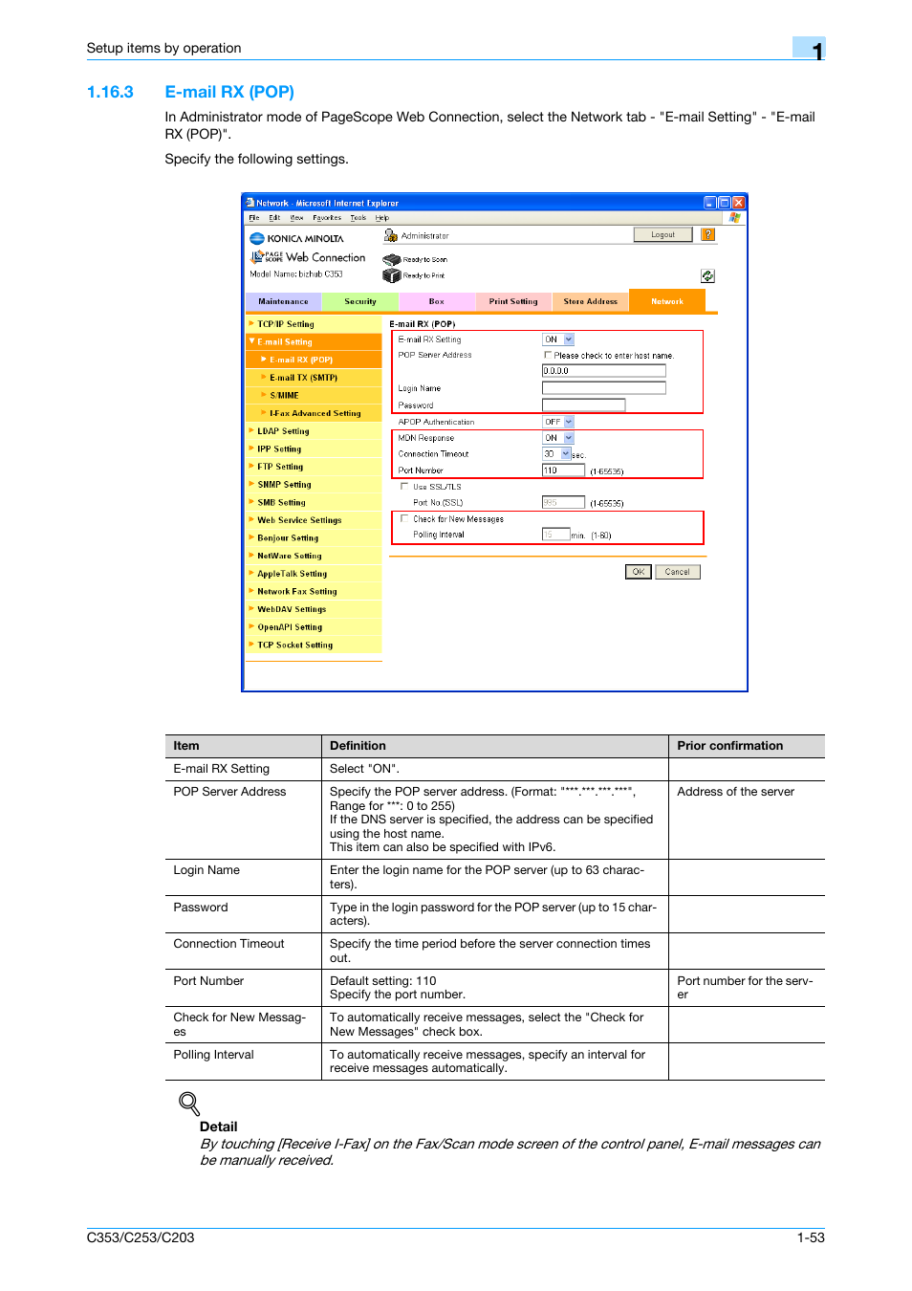Click the help question mark icon
Image resolution: width=912 pixels, height=1291 pixels.
coord(707,234)
